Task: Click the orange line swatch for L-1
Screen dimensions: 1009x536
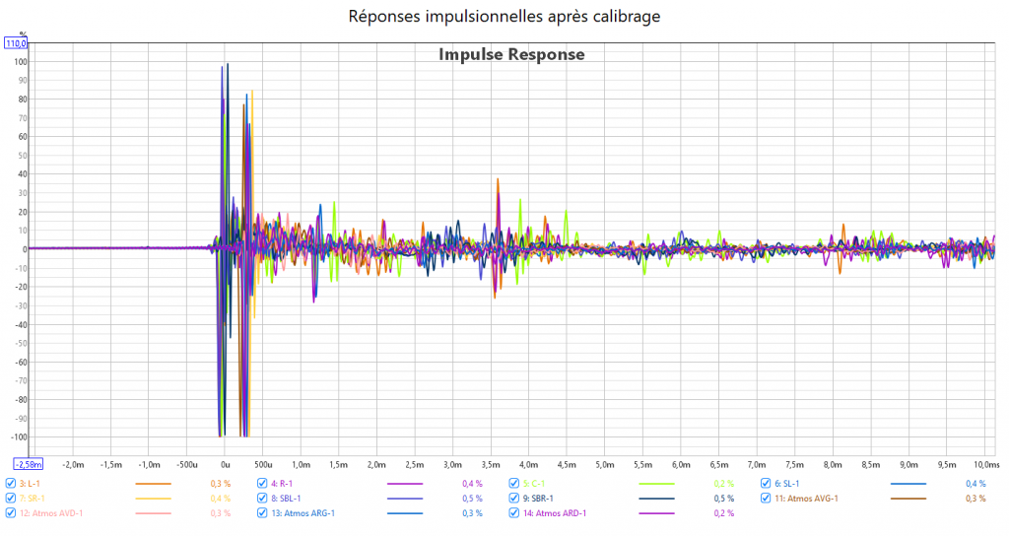Action: pyautogui.click(x=153, y=484)
